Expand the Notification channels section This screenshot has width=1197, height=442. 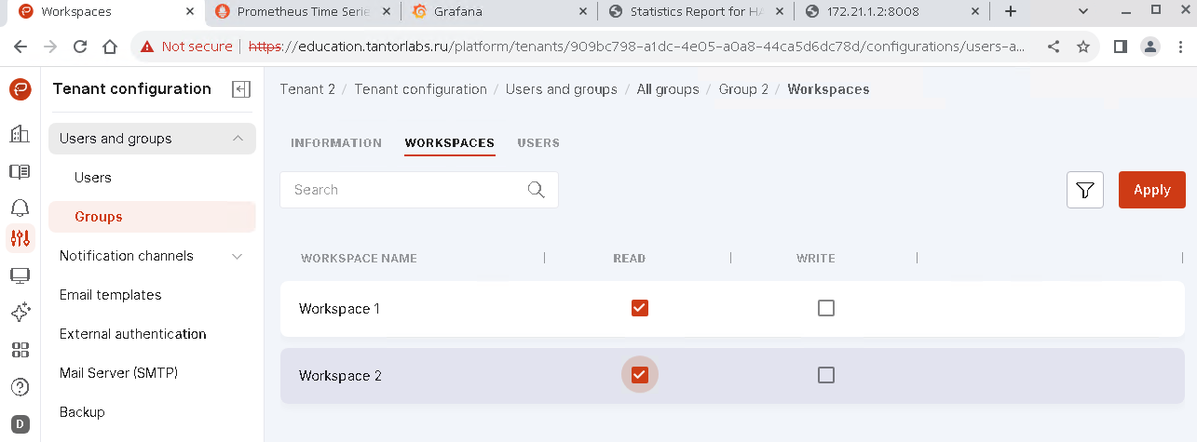[237, 256]
